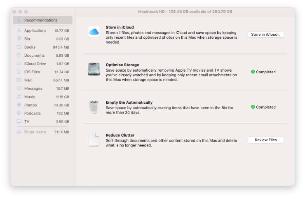Click the Reduce Clutter heading

tap(120, 135)
